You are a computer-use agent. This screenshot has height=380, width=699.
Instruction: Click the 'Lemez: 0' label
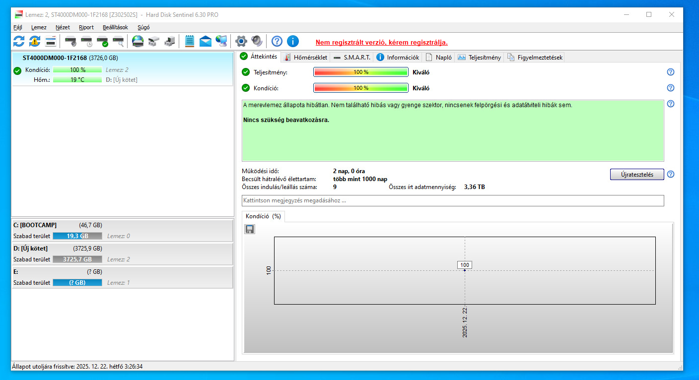pos(118,236)
